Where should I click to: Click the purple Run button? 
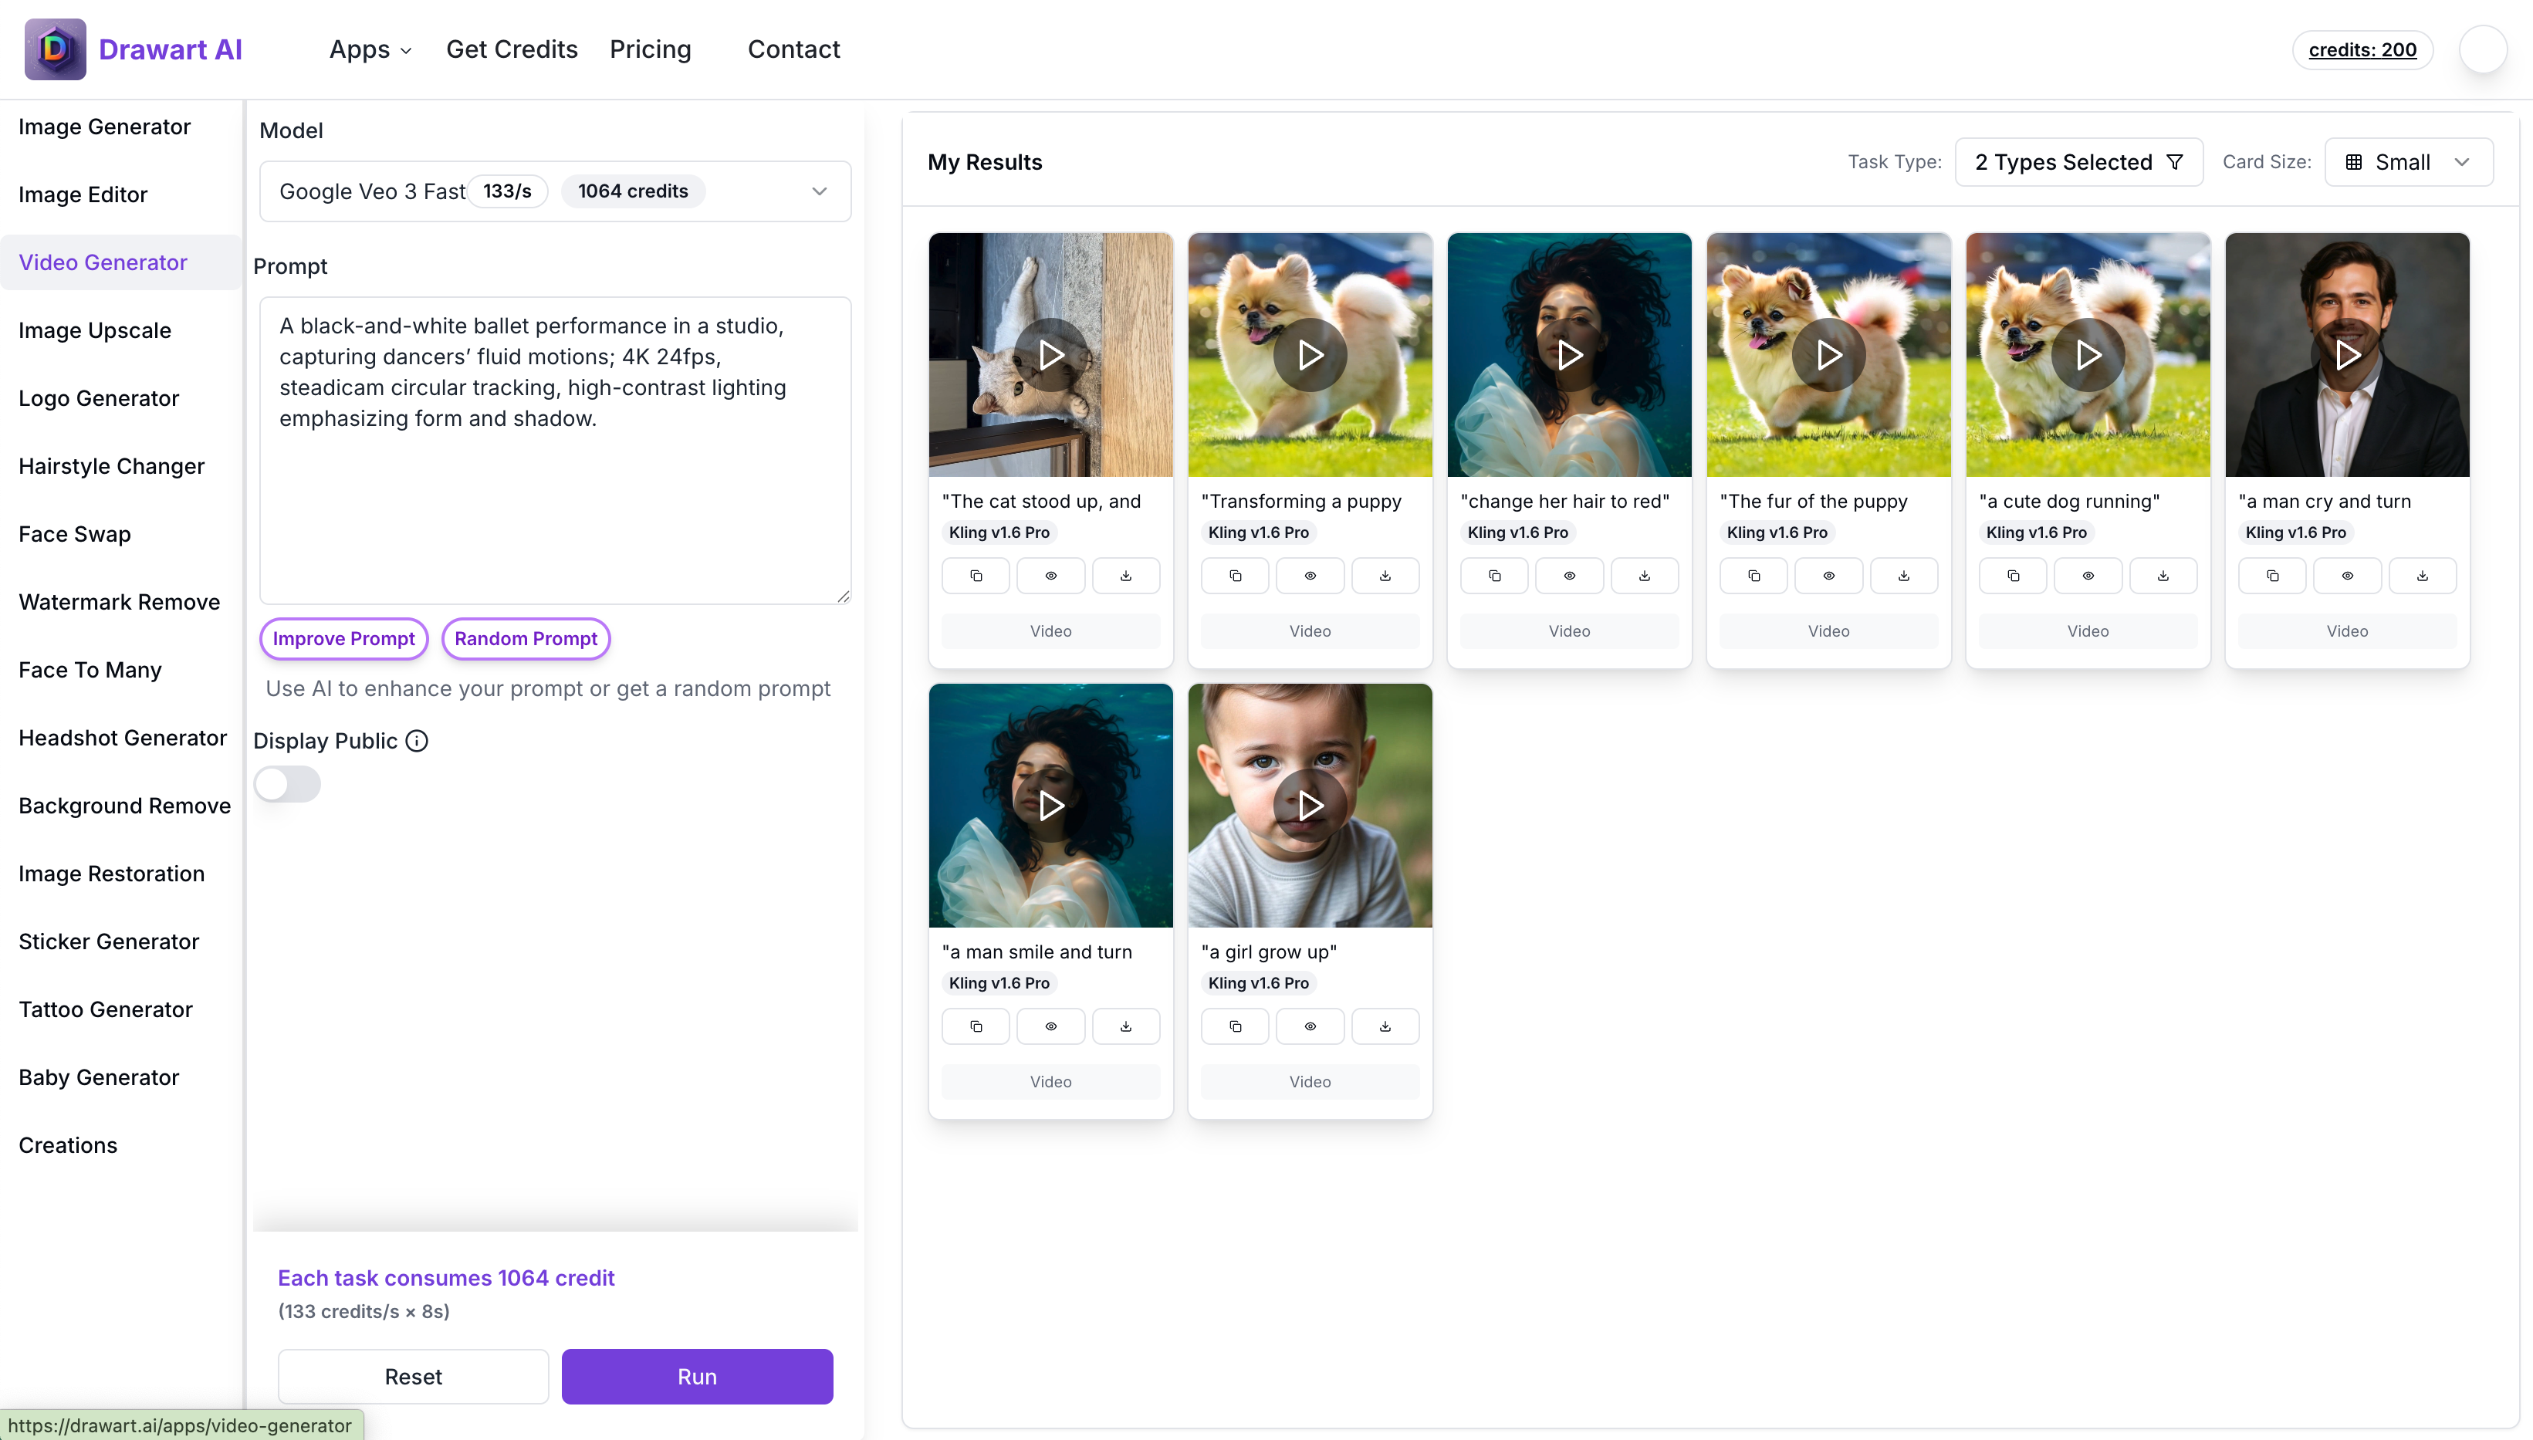[696, 1377]
